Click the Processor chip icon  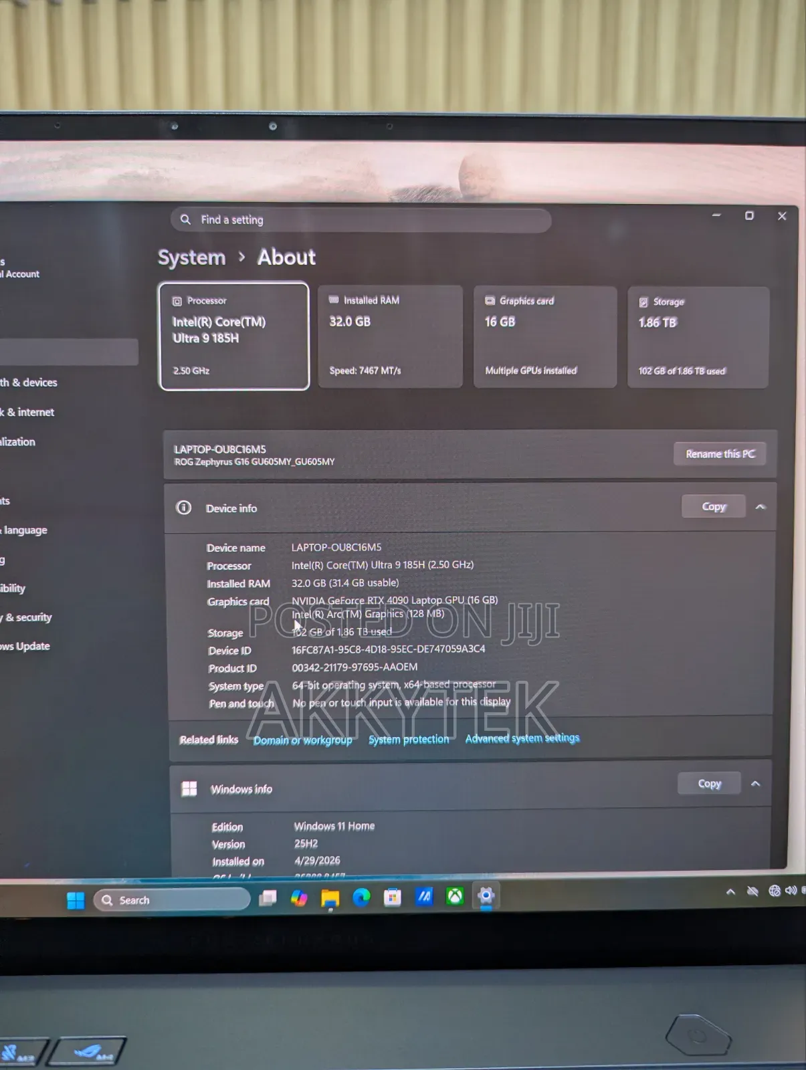pyautogui.click(x=177, y=302)
